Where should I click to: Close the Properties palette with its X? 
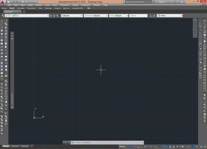pyautogui.click(x=12, y=33)
